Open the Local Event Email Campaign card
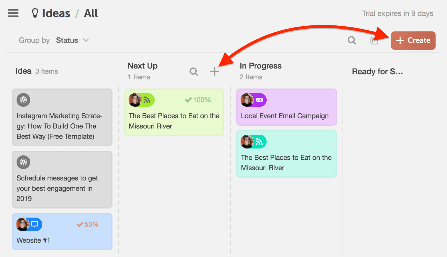Image resolution: width=447 pixels, height=257 pixels. click(x=287, y=107)
